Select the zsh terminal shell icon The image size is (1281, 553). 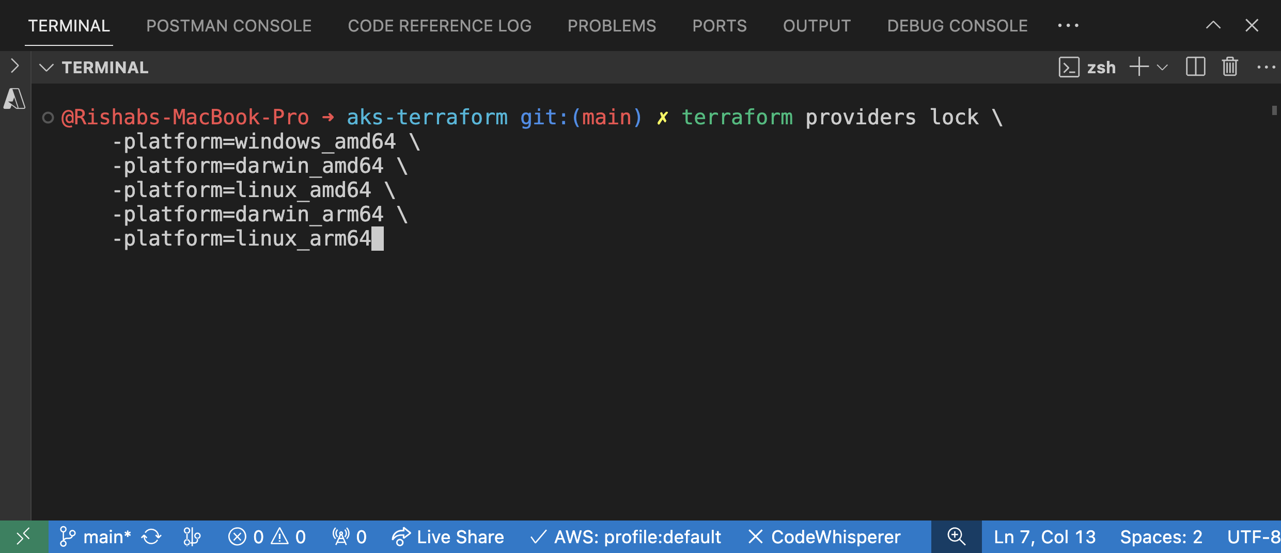[x=1069, y=67]
